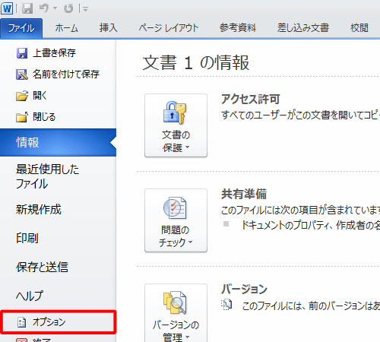Click the Redo icon in quick access toolbar
380x342 pixels.
click(x=68, y=8)
